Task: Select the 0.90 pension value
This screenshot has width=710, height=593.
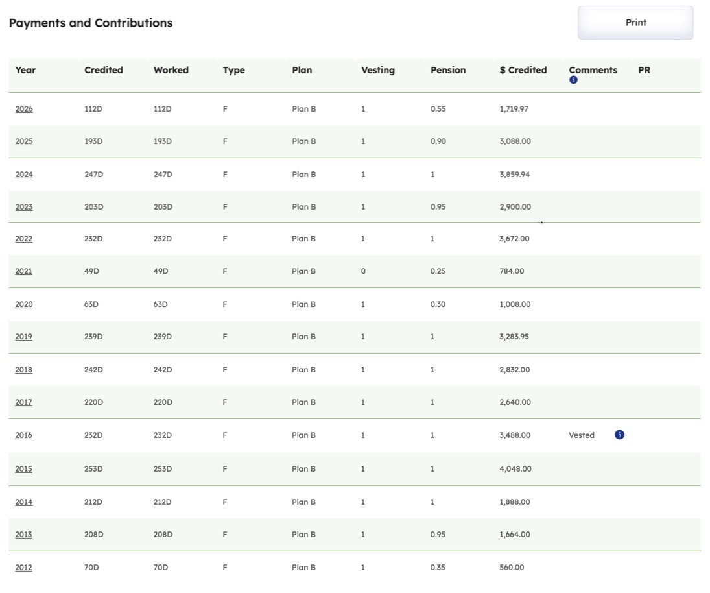Action: coord(438,141)
